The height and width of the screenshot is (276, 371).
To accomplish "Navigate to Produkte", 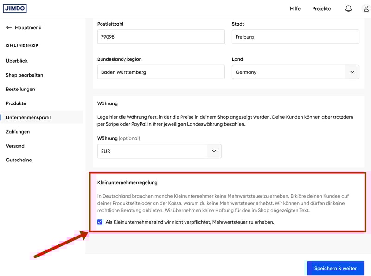I will (16, 103).
